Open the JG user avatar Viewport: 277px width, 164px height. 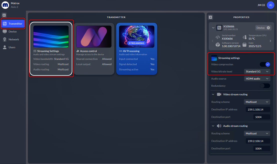click(x=270, y=5)
